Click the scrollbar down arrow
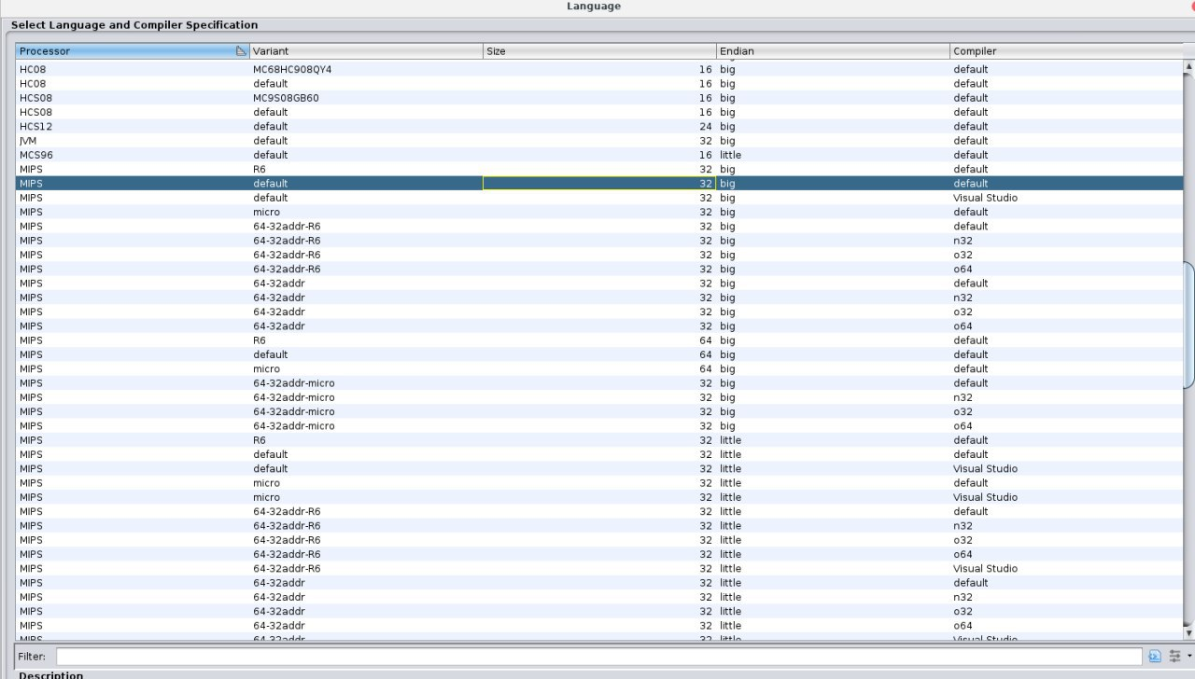 coord(1188,632)
